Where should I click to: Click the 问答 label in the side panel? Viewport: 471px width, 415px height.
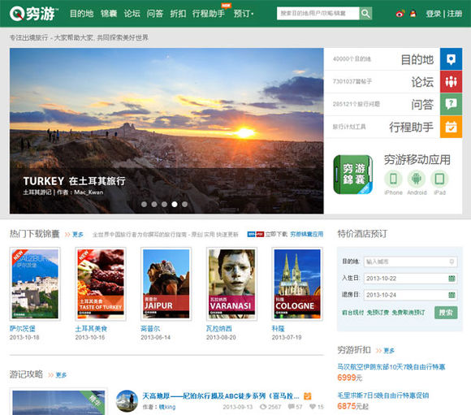pyautogui.click(x=422, y=105)
